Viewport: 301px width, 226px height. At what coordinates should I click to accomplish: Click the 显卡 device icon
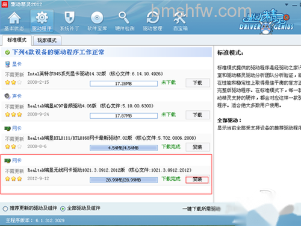tap(7, 64)
